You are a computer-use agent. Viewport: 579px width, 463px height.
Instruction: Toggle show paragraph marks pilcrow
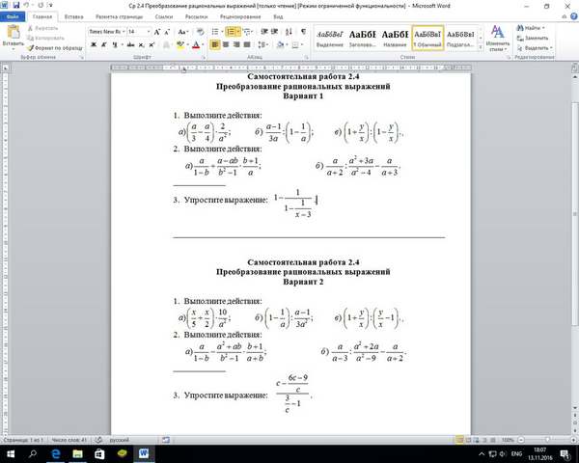click(x=303, y=32)
